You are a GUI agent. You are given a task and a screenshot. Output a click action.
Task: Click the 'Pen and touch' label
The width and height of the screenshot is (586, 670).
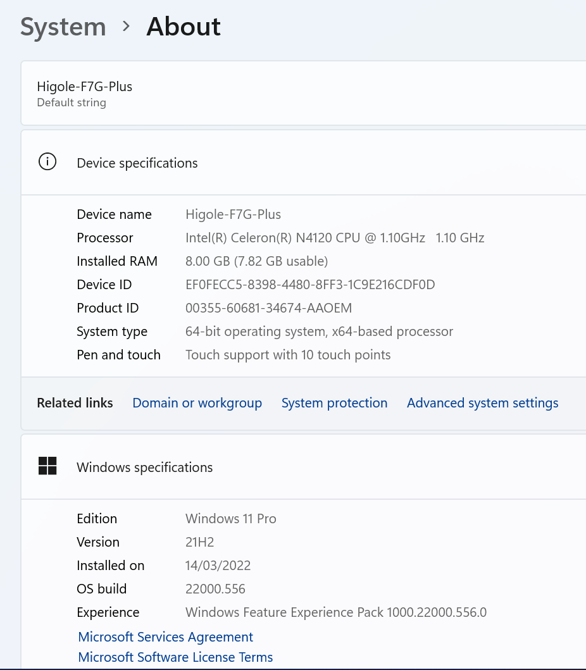coord(118,355)
